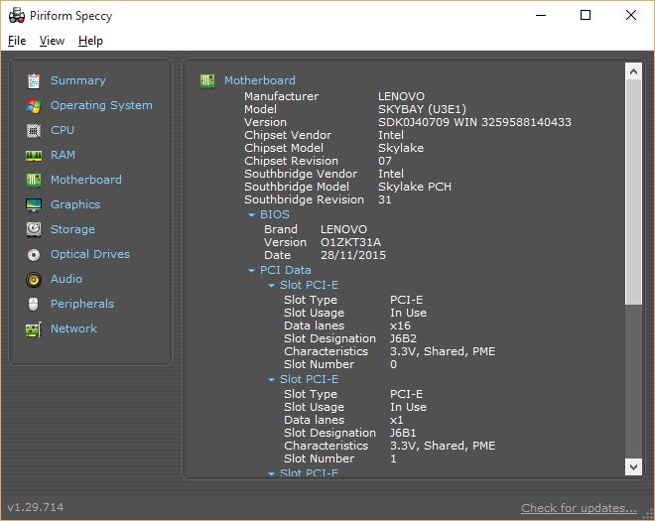Show the Audio section
This screenshot has height=521, width=655.
pyautogui.click(x=66, y=279)
